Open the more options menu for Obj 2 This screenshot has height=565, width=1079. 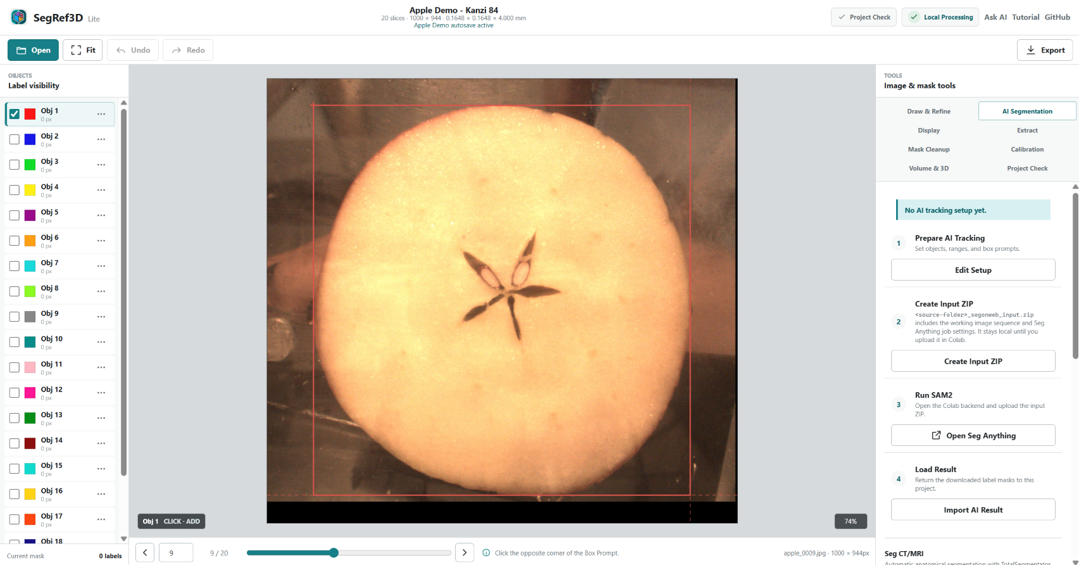tap(101, 139)
